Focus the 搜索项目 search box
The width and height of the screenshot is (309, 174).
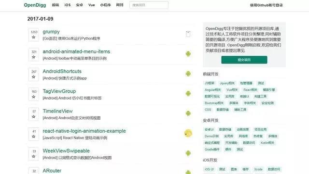tap(149, 5)
